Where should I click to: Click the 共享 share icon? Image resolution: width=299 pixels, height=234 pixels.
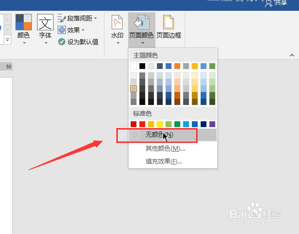point(269,3)
